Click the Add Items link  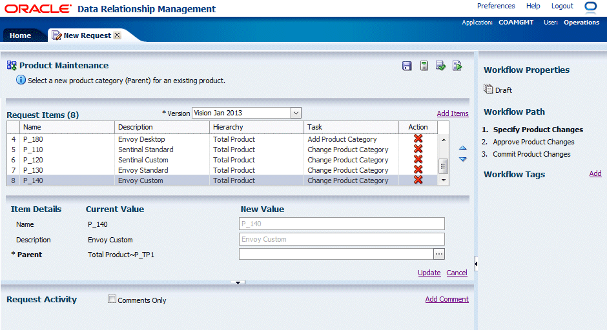(x=453, y=113)
